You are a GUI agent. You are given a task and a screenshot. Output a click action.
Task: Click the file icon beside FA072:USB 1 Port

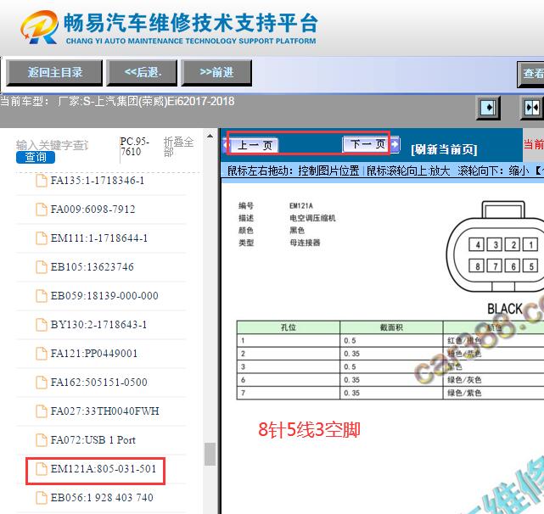coord(41,440)
